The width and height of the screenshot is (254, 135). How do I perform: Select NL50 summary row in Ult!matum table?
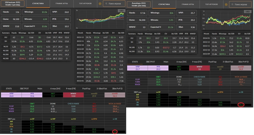click(x=36, y=47)
